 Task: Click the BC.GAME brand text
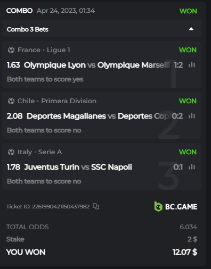[181, 207]
